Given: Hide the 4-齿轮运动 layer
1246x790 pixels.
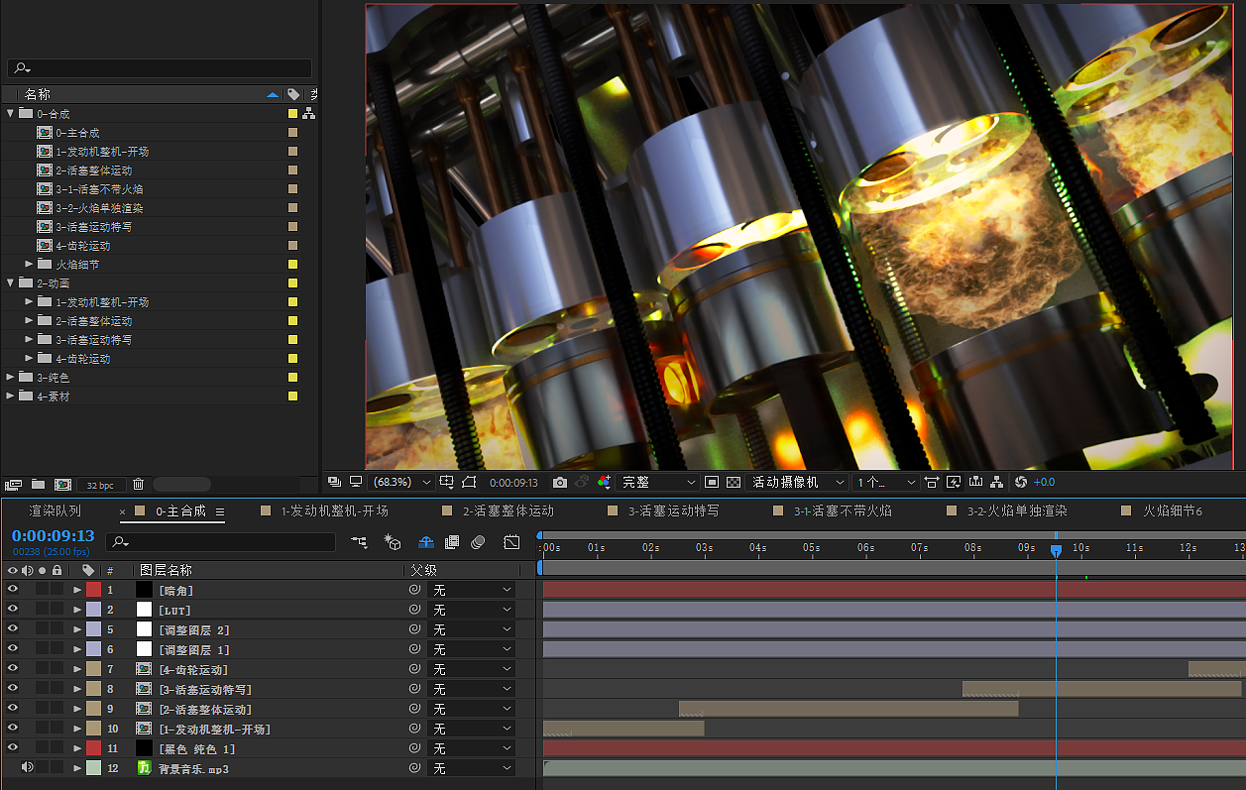Looking at the screenshot, I should tap(13, 669).
